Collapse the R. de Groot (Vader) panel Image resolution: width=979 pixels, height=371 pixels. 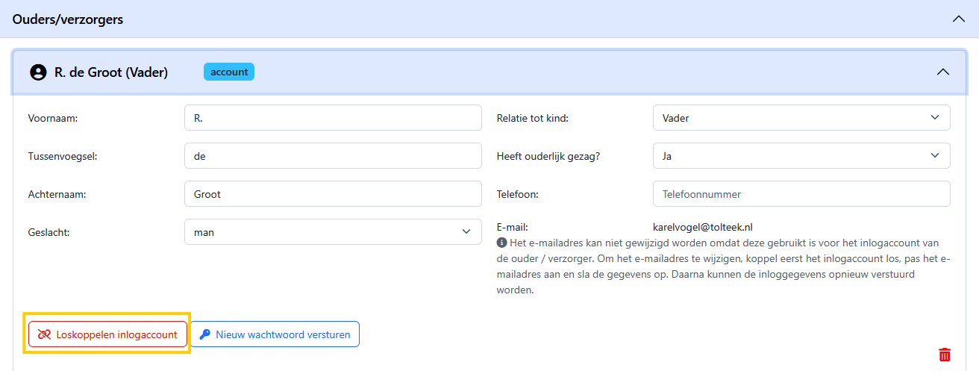tap(943, 72)
